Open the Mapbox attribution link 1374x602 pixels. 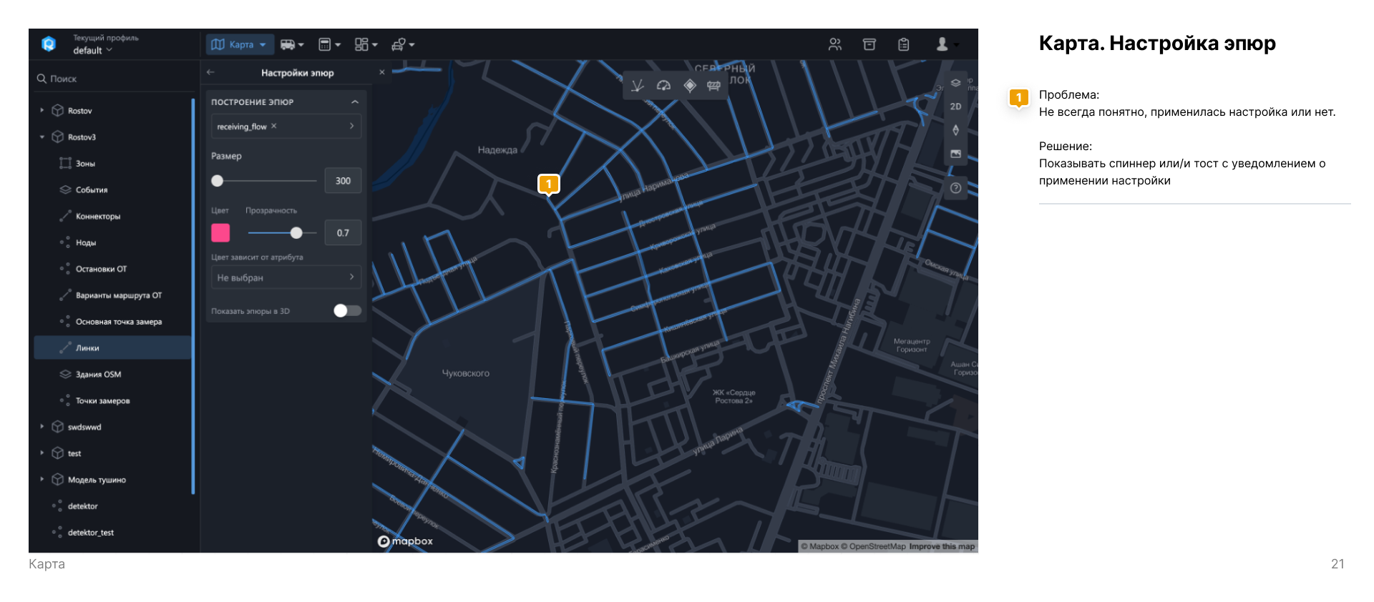pyautogui.click(x=819, y=546)
